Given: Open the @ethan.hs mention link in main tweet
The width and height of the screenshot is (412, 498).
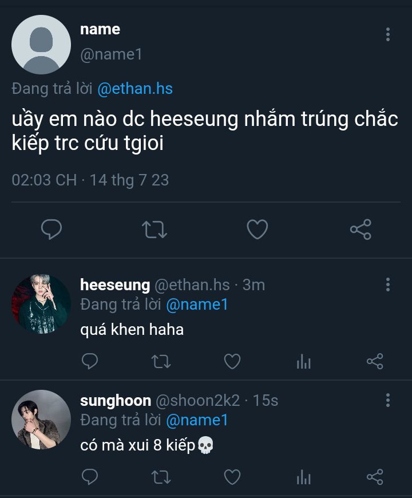Looking at the screenshot, I should tap(135, 89).
